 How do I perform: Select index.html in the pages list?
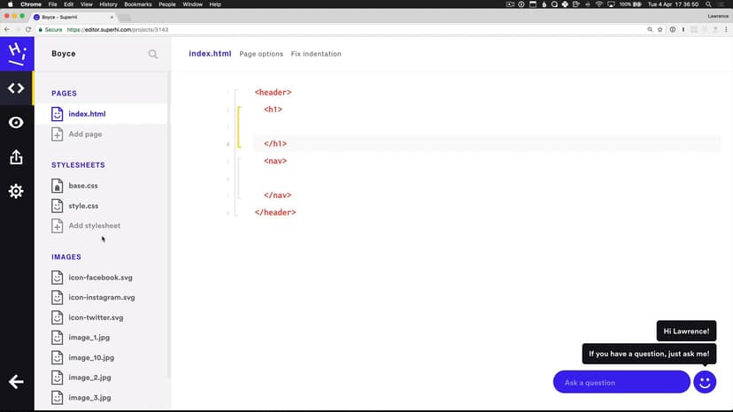87,114
